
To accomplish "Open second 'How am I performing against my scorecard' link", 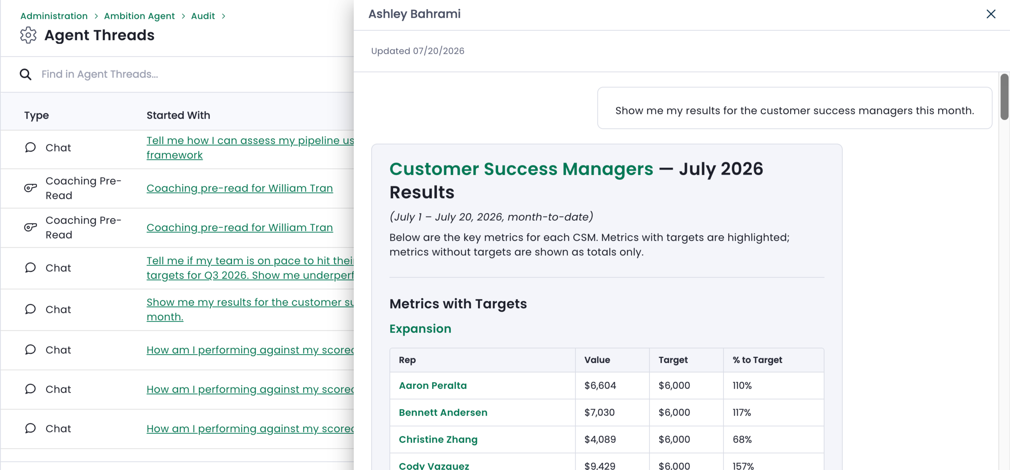I will pyautogui.click(x=250, y=389).
